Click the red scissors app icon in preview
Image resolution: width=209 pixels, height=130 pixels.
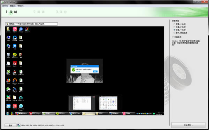pos(15,106)
